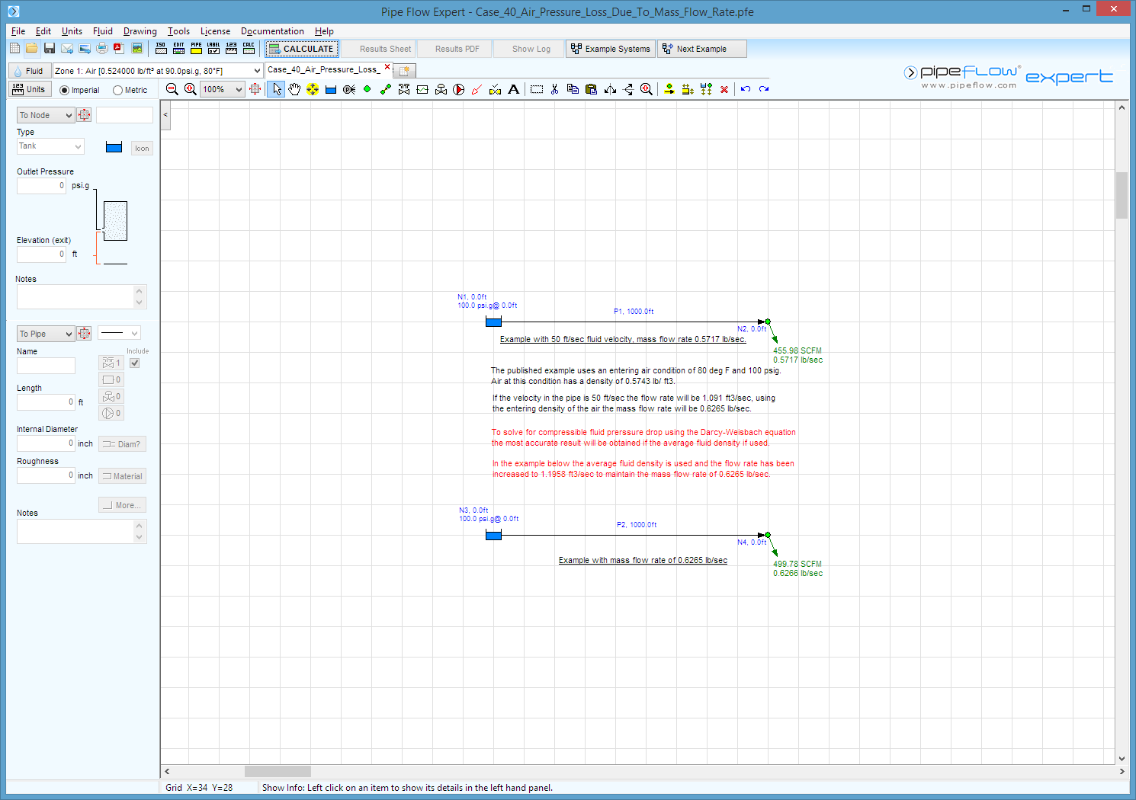The height and width of the screenshot is (800, 1136).
Task: Activate the hand pan tool
Action: pyautogui.click(x=294, y=89)
